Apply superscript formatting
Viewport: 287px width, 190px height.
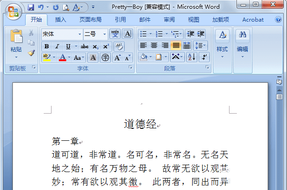[x=106, y=46]
